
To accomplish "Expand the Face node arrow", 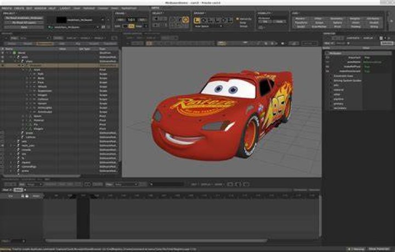I will [27, 82].
